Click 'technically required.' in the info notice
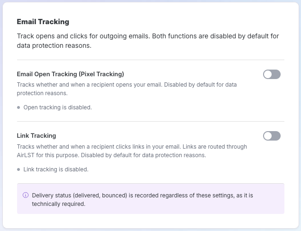Image resolution: width=301 pixels, height=231 pixels. pos(59,204)
